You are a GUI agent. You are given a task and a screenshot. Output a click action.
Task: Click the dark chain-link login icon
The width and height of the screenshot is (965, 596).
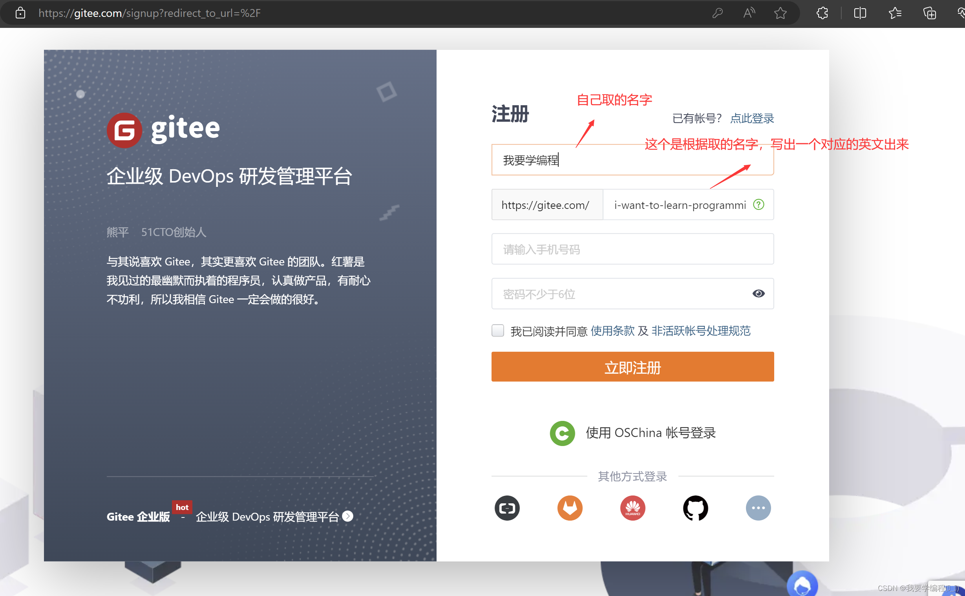pos(507,508)
